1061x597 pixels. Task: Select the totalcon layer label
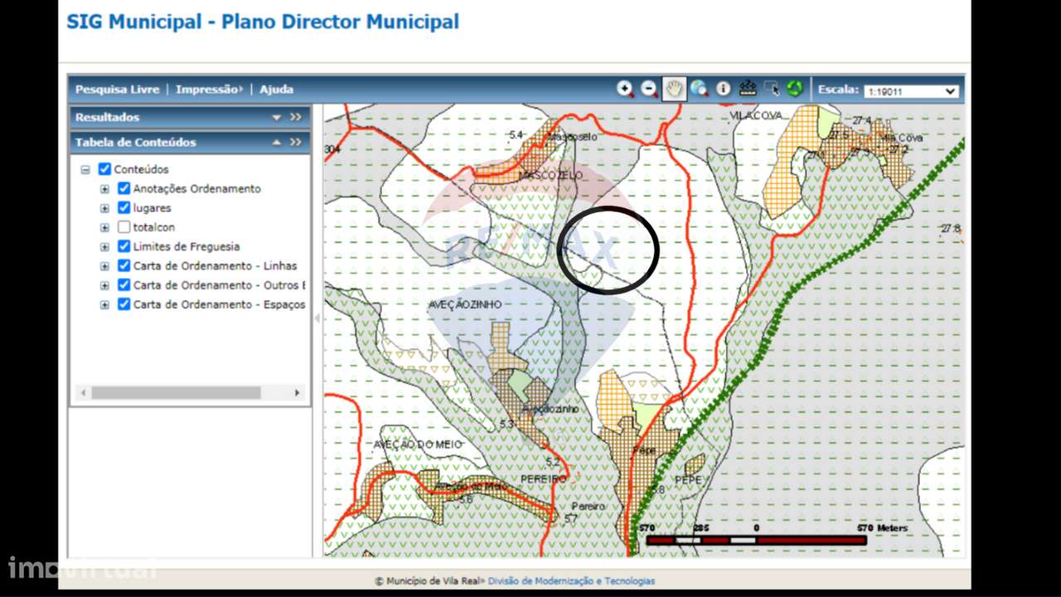pos(154,227)
